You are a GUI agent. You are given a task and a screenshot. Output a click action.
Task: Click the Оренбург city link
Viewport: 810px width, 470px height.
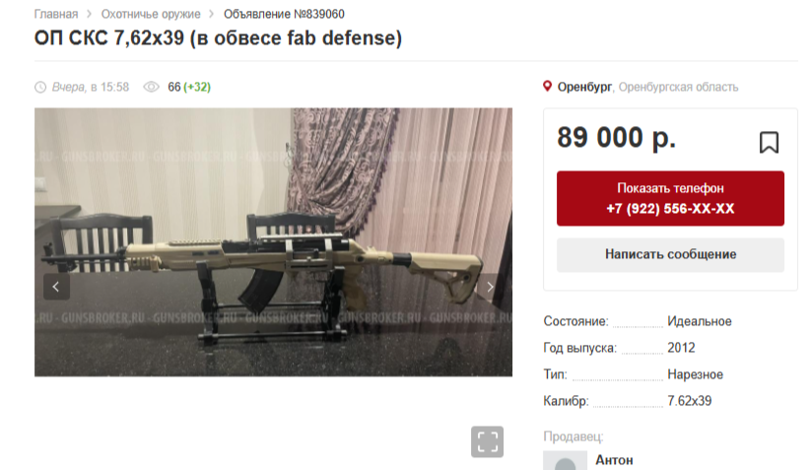tap(584, 87)
